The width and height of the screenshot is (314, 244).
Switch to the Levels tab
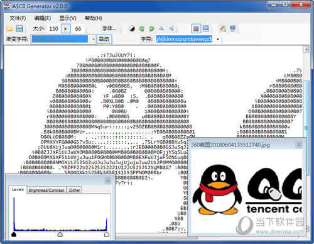click(18, 189)
